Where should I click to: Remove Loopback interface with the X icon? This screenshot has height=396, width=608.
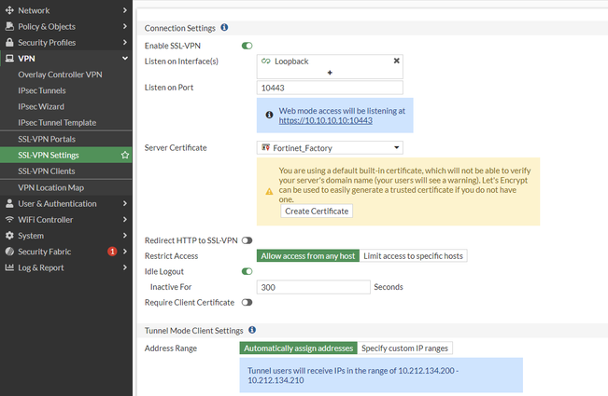396,61
